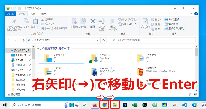Collapse the よく使用するフォルダー group
Viewport: 206px width, 109px height.
pyautogui.click(x=38, y=48)
